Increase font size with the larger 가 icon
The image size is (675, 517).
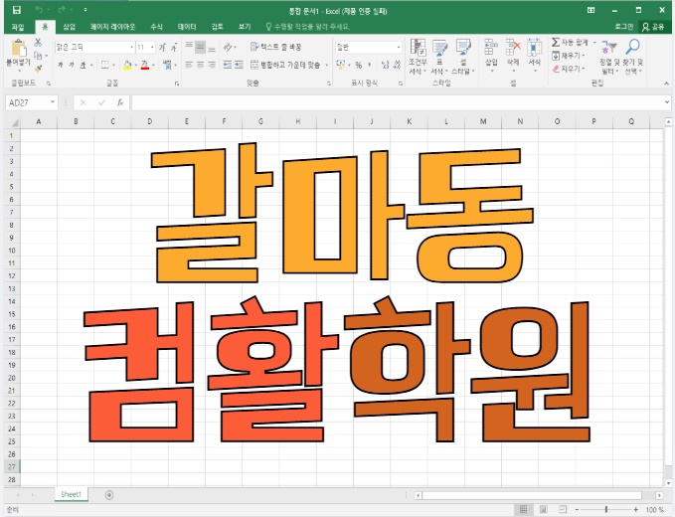(x=162, y=48)
